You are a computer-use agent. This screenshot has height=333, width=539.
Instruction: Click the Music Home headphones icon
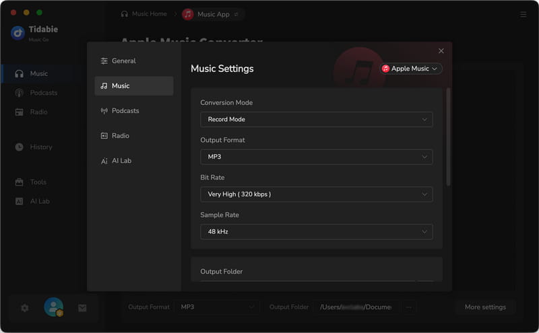pos(125,13)
